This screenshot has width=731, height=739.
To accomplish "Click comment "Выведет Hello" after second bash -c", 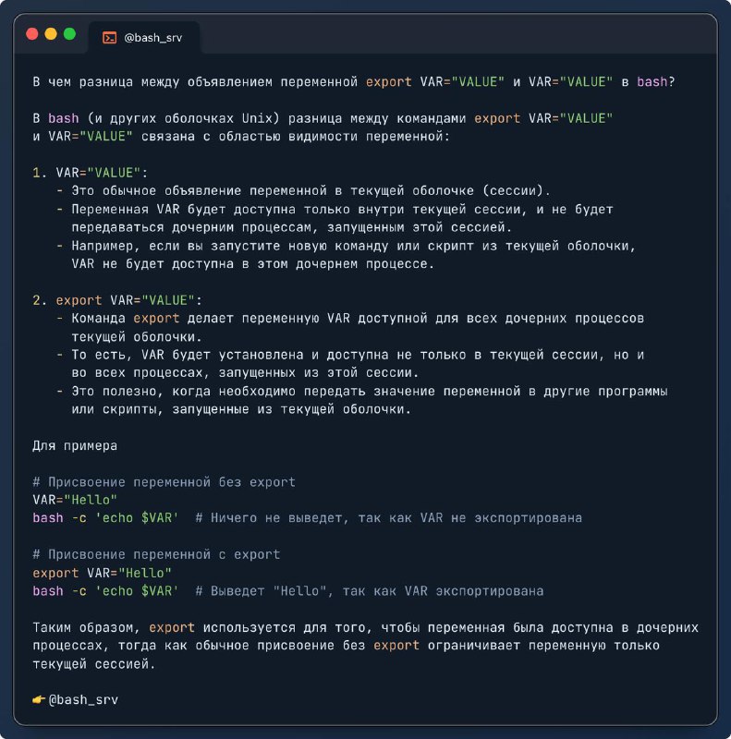I will click(x=370, y=591).
